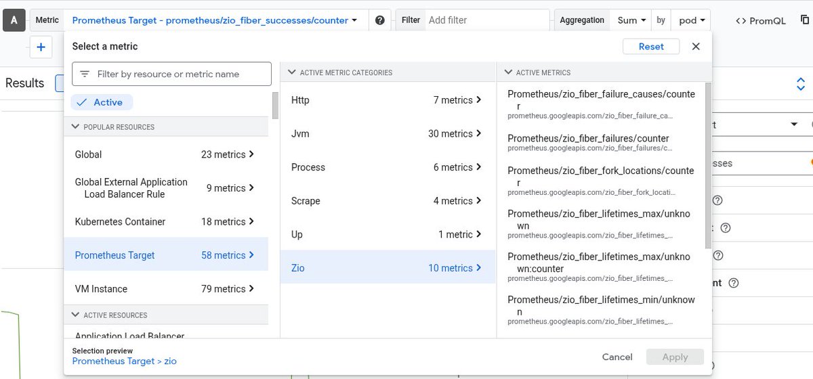This screenshot has height=379, width=813.
Task: Choose the zio_fiber_fork_locations/counter metric
Action: (x=602, y=181)
